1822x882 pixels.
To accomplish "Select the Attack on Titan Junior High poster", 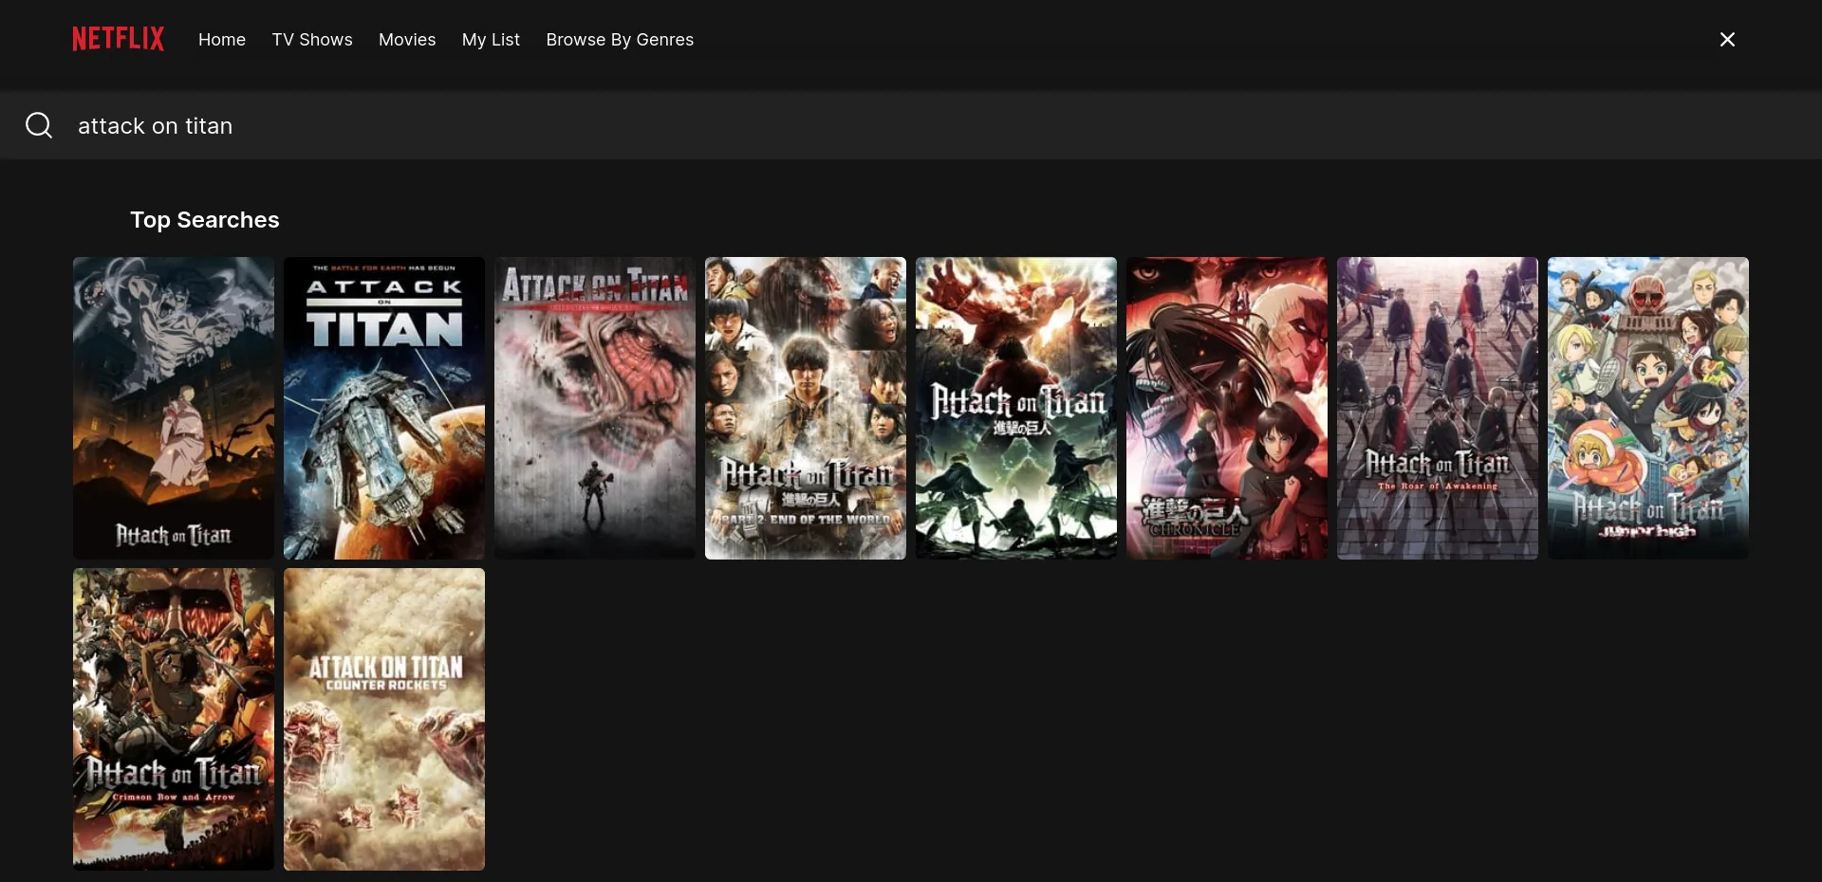I will 1648,408.
